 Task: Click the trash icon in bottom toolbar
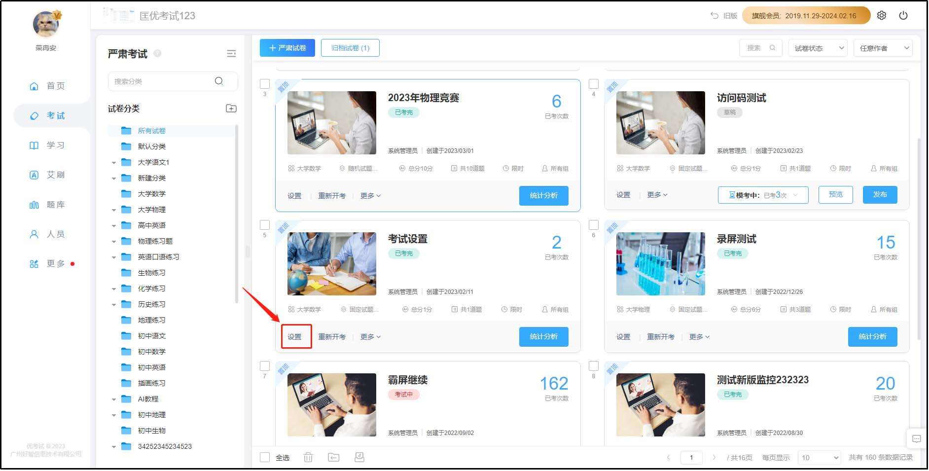pos(308,457)
